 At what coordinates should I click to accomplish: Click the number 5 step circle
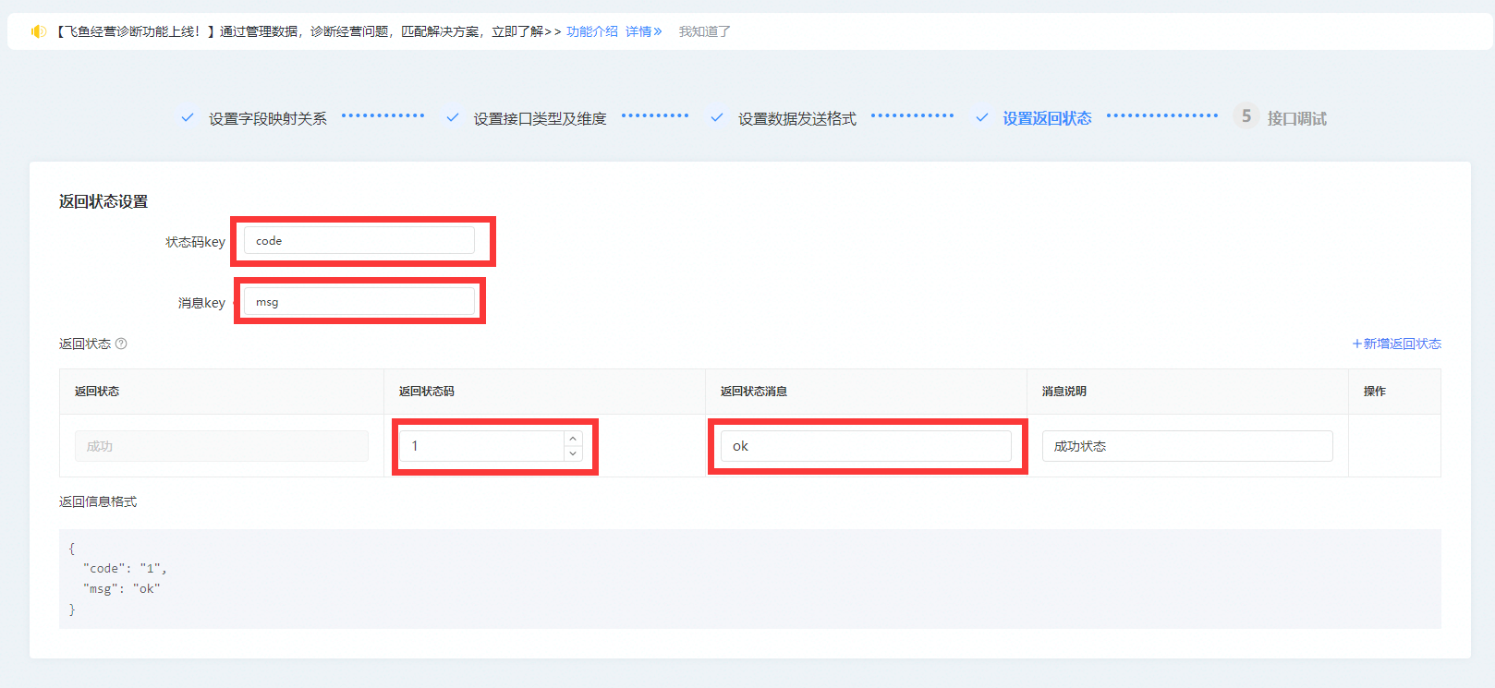1246,116
